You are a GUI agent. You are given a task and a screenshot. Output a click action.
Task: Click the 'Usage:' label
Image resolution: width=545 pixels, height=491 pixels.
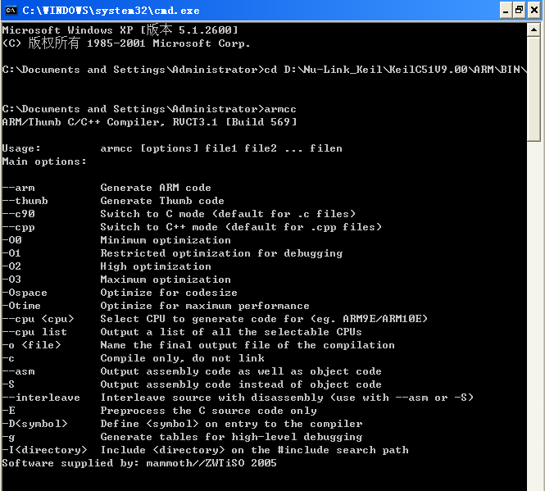21,148
